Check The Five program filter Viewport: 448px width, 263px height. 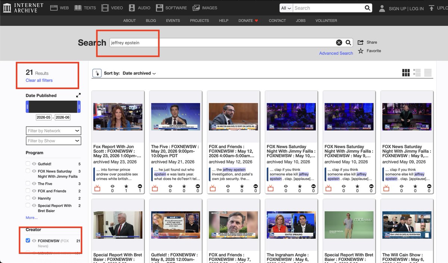(x=28, y=184)
